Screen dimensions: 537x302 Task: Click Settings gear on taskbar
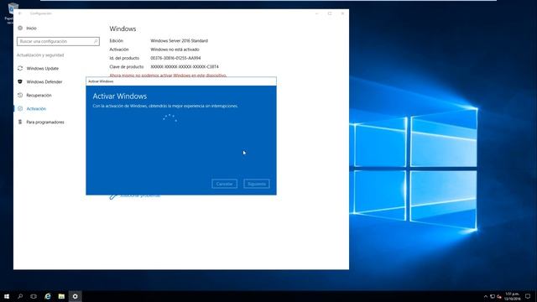(75, 296)
